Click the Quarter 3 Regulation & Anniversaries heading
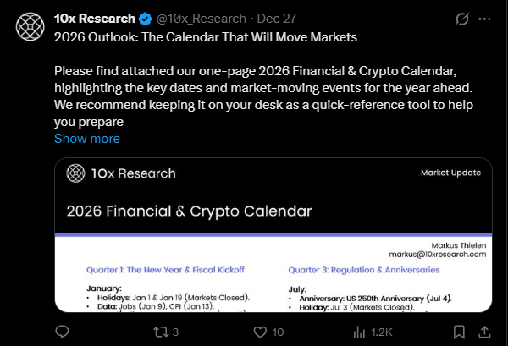Viewport: 508px width, 346px height. click(x=363, y=270)
